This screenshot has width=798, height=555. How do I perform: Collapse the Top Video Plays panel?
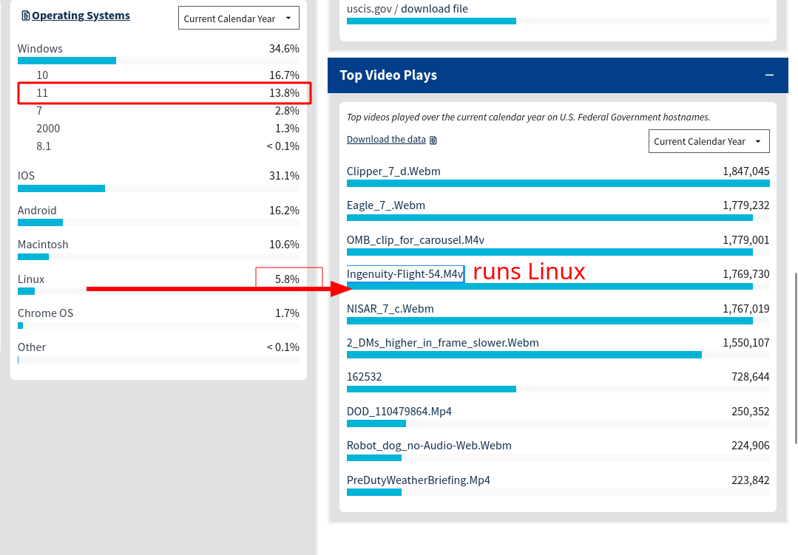tap(769, 75)
